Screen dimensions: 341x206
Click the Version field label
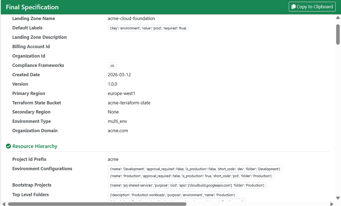pyautogui.click(x=20, y=84)
